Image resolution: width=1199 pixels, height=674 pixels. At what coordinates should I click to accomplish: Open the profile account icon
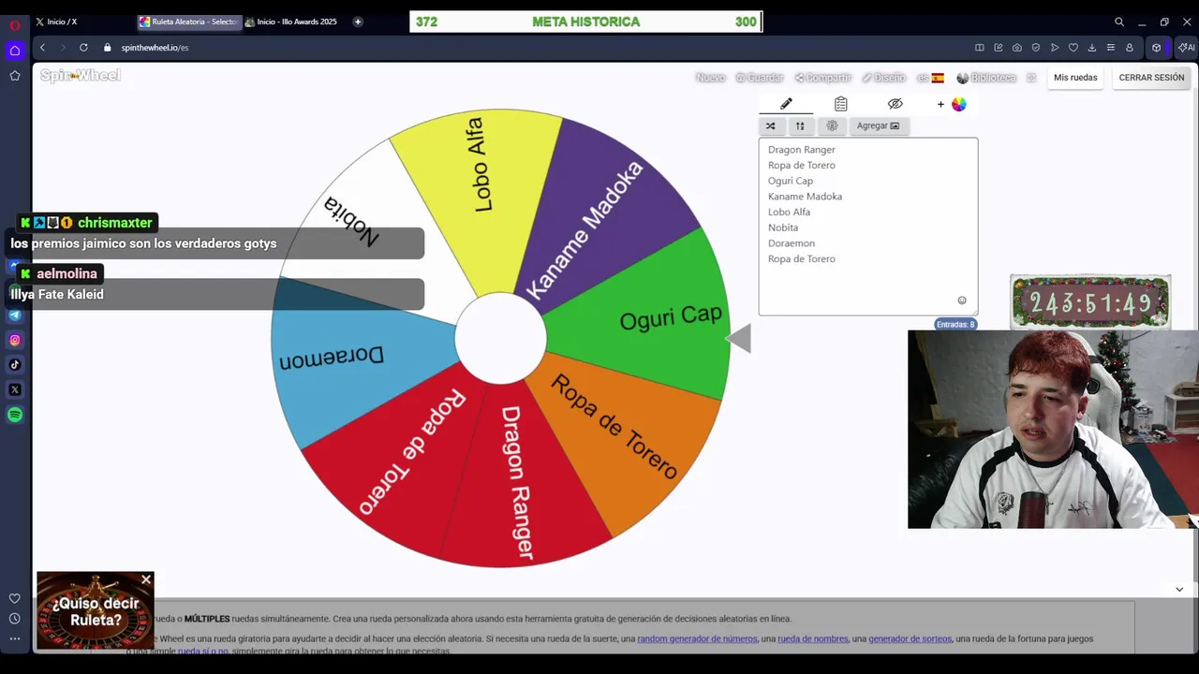[1130, 48]
